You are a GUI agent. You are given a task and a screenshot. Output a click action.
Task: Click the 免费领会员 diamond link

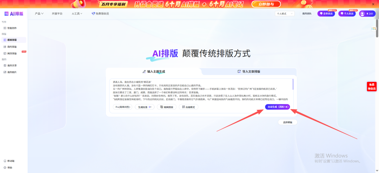coord(100,14)
